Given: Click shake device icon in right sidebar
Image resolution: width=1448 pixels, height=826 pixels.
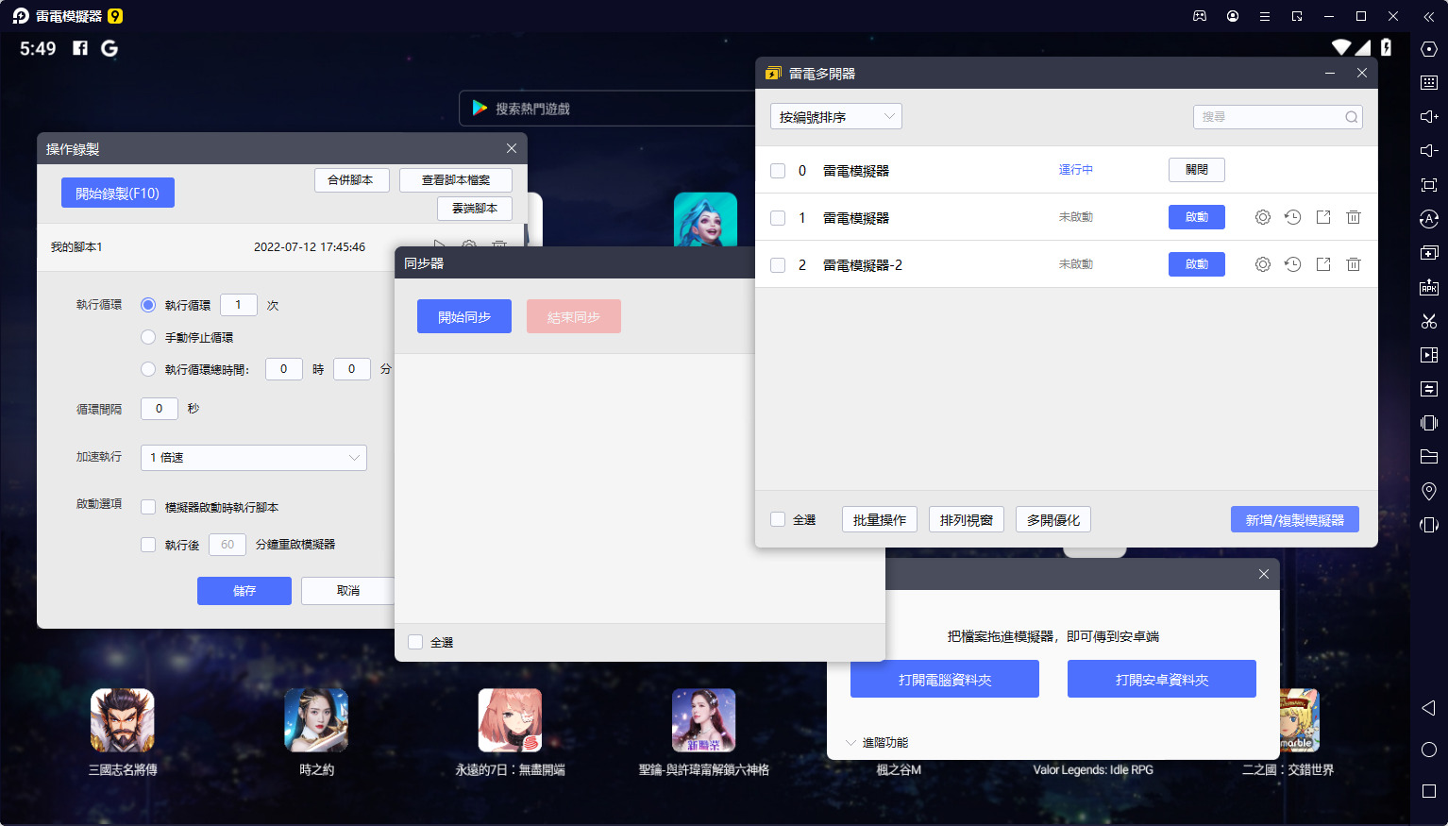Looking at the screenshot, I should click(x=1429, y=423).
